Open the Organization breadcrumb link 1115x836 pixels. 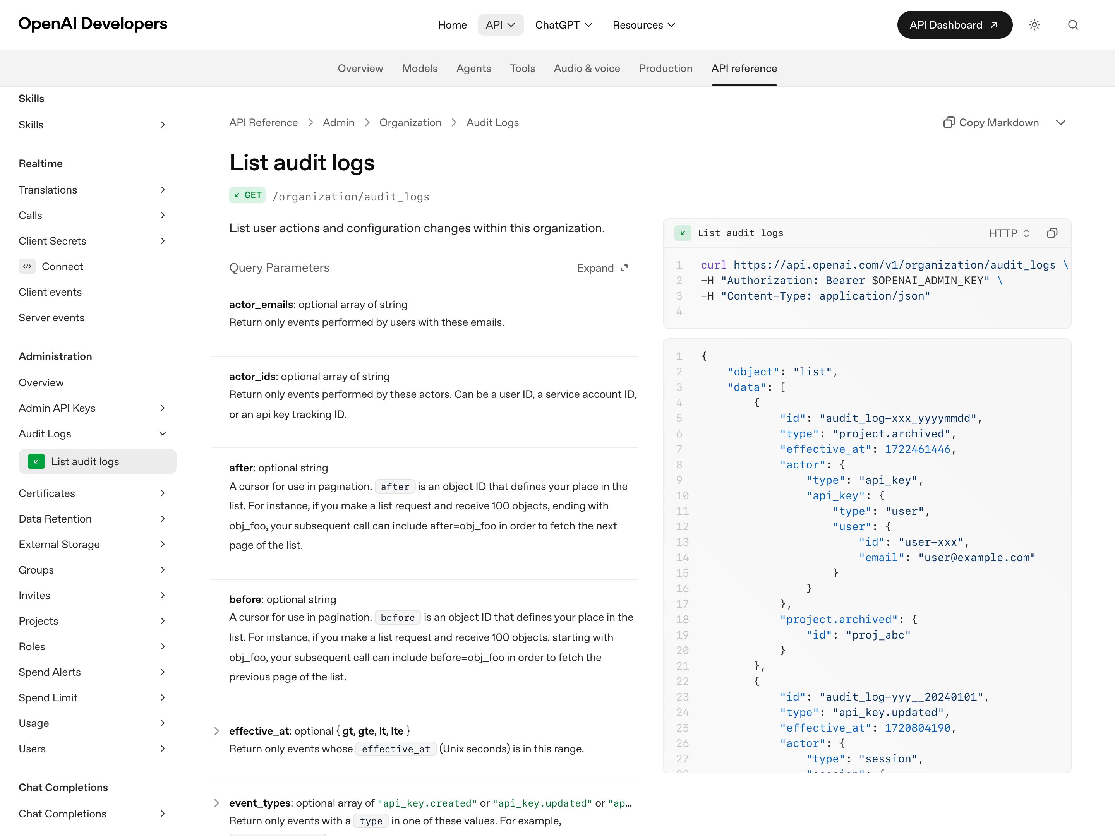[410, 122]
